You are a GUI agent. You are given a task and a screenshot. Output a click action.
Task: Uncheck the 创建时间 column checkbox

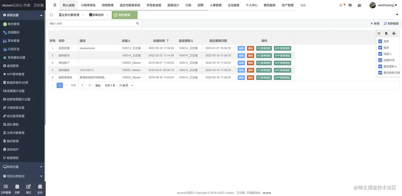(380, 60)
